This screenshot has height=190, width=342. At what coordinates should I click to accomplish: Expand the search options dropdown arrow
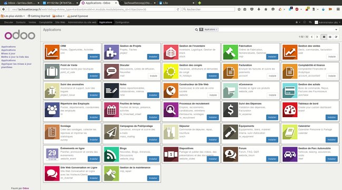(x=336, y=30)
